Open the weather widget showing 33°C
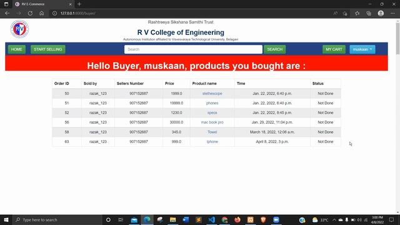The height and width of the screenshot is (225, 400). click(321, 220)
